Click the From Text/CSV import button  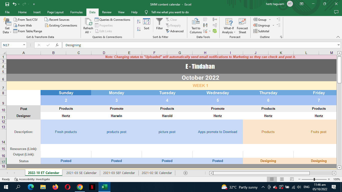tap(25, 19)
